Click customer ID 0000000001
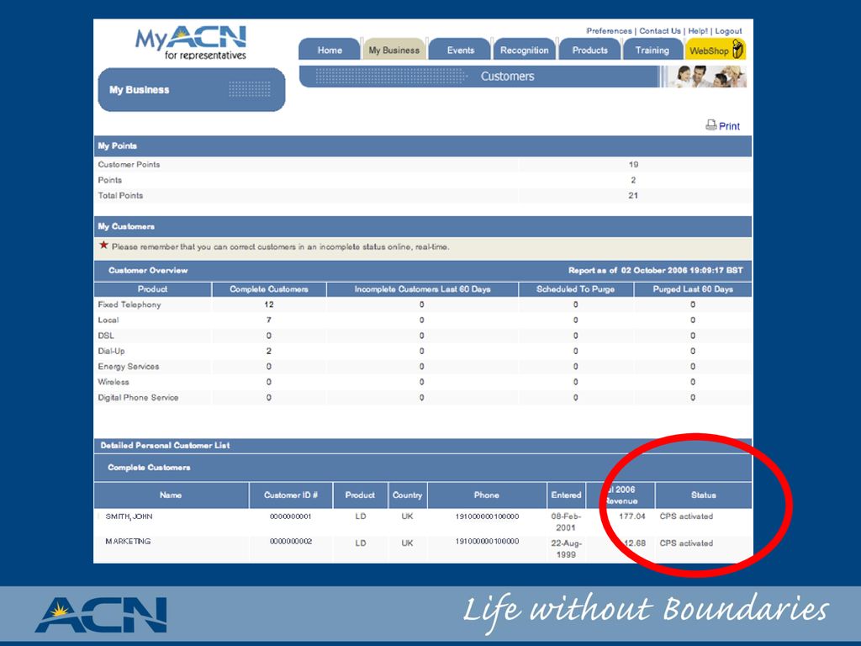The image size is (861, 646). (290, 516)
